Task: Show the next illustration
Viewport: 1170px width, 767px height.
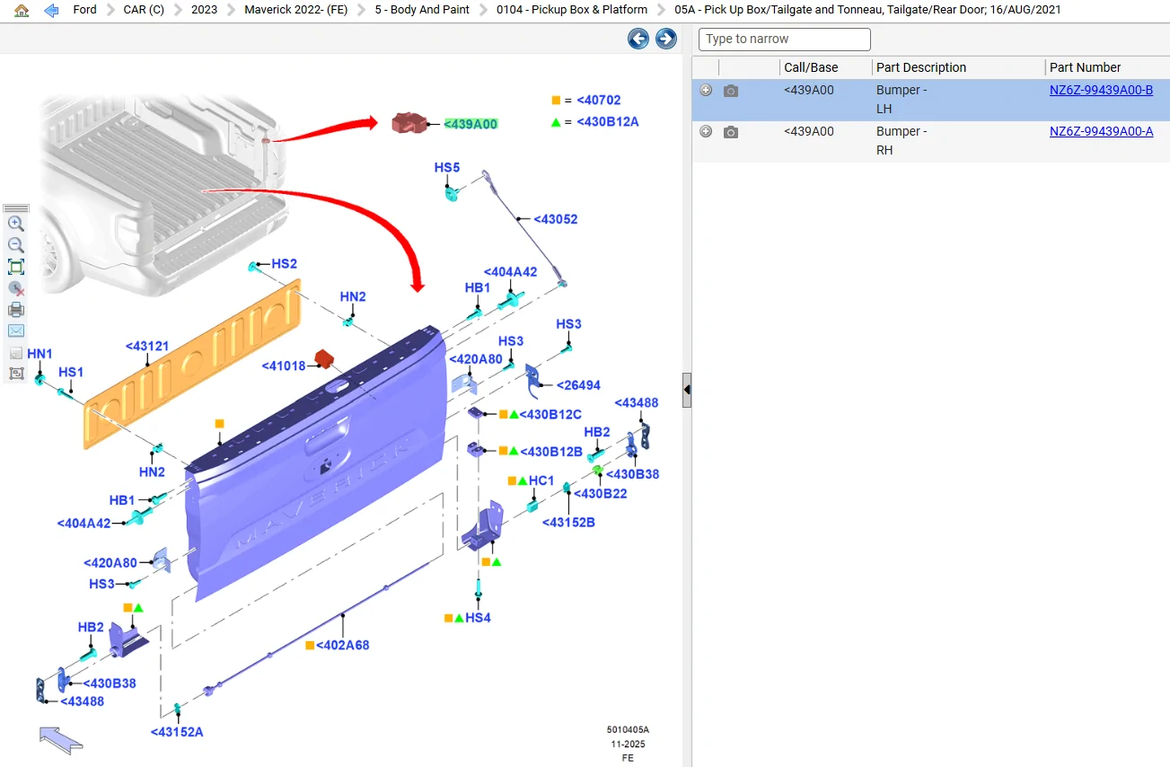Action: pos(666,39)
